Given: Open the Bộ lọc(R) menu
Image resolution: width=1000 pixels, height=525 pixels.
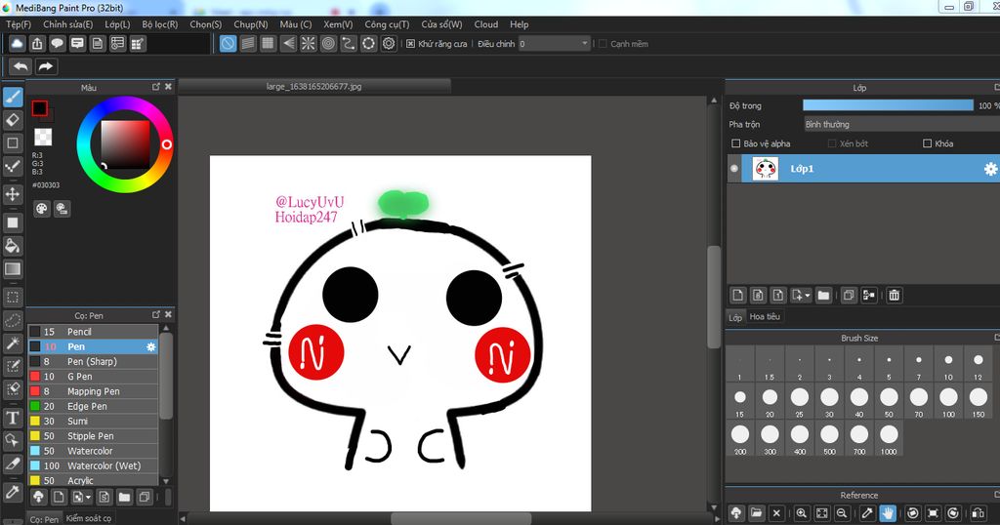Looking at the screenshot, I should pos(160,24).
